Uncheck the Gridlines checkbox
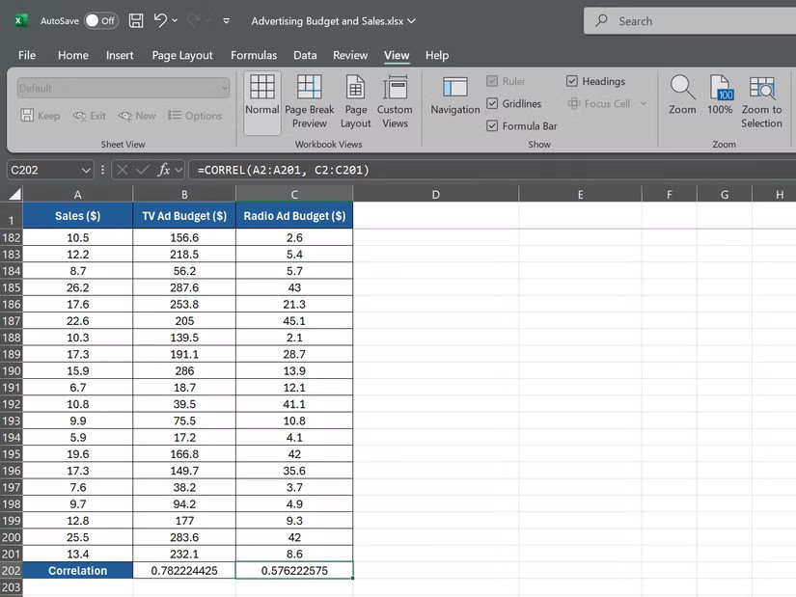Screen dimensions: 796x597 tap(493, 104)
